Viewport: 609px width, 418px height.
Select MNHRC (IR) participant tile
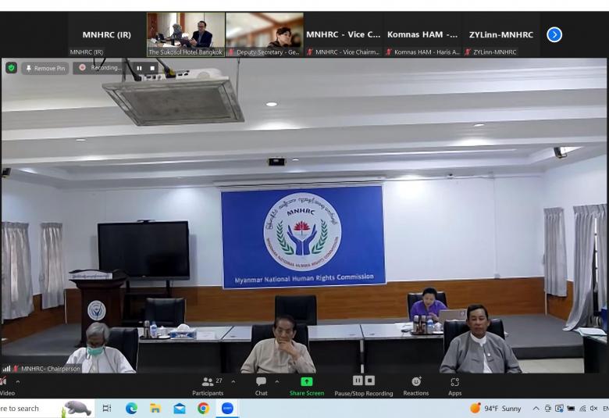pos(107,34)
